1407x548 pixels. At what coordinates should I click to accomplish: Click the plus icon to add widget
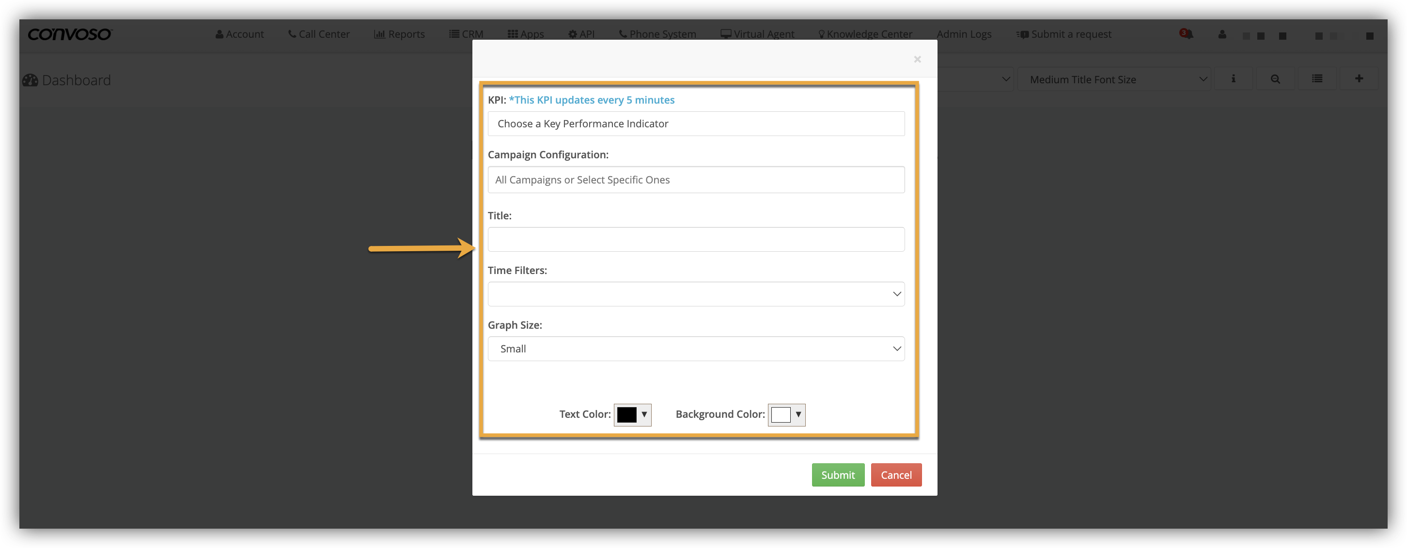pyautogui.click(x=1359, y=79)
